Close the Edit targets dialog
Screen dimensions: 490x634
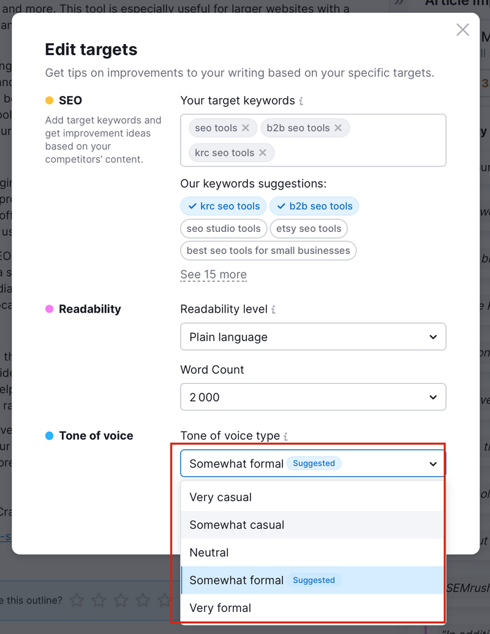click(x=462, y=29)
